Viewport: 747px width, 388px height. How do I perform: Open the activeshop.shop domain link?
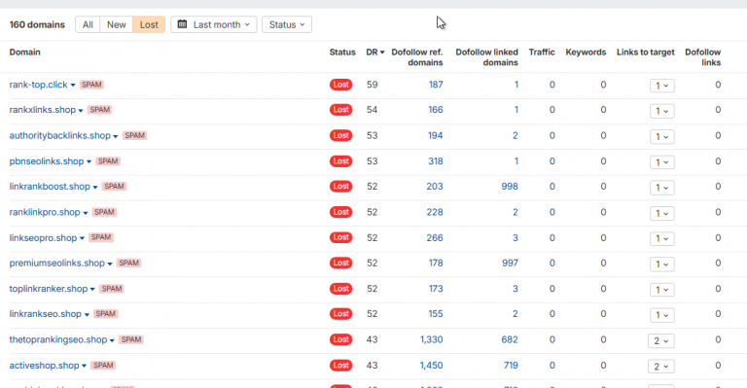[x=45, y=366]
